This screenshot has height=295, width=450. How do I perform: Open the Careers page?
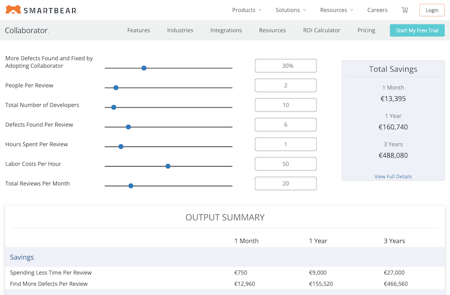377,10
